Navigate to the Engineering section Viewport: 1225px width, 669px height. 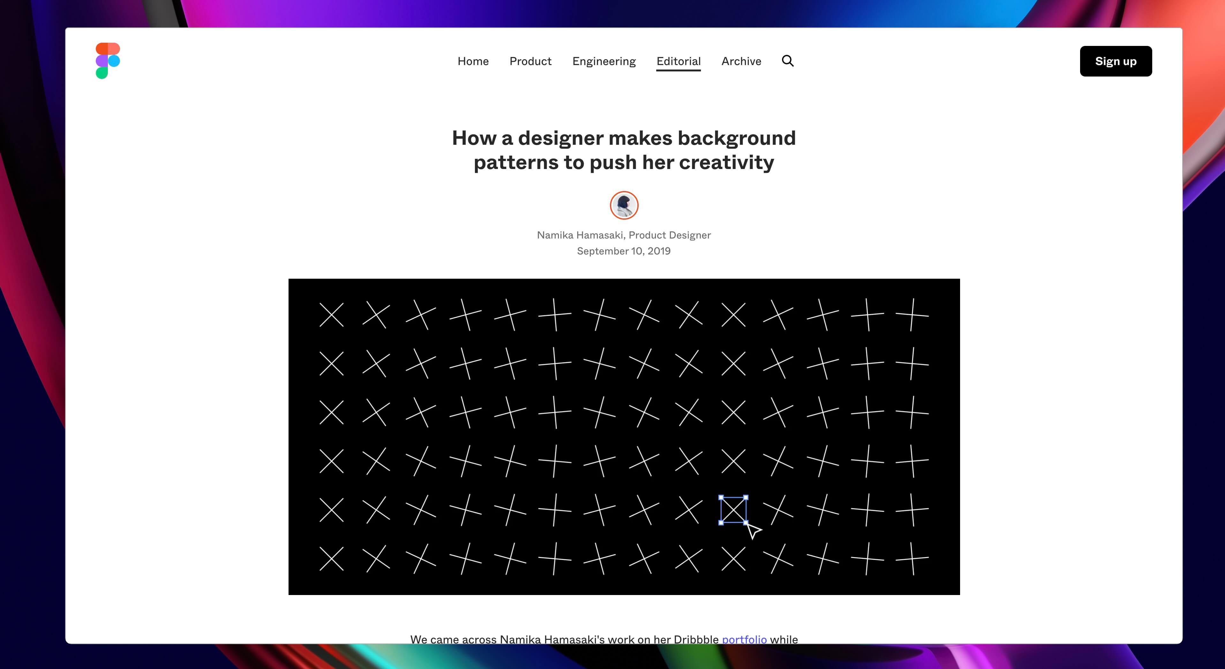[604, 61]
